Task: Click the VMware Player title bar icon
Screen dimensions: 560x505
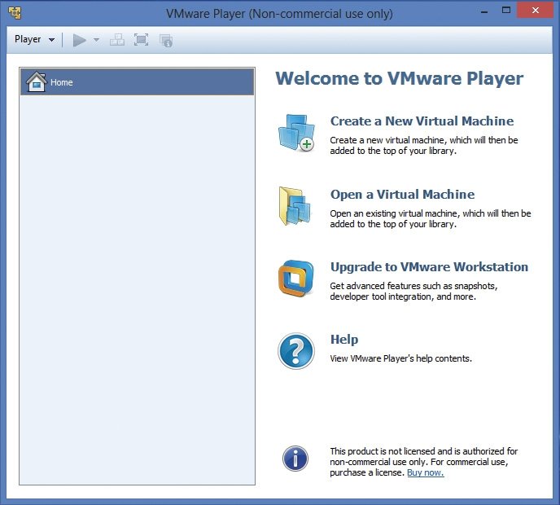Action: (x=15, y=13)
